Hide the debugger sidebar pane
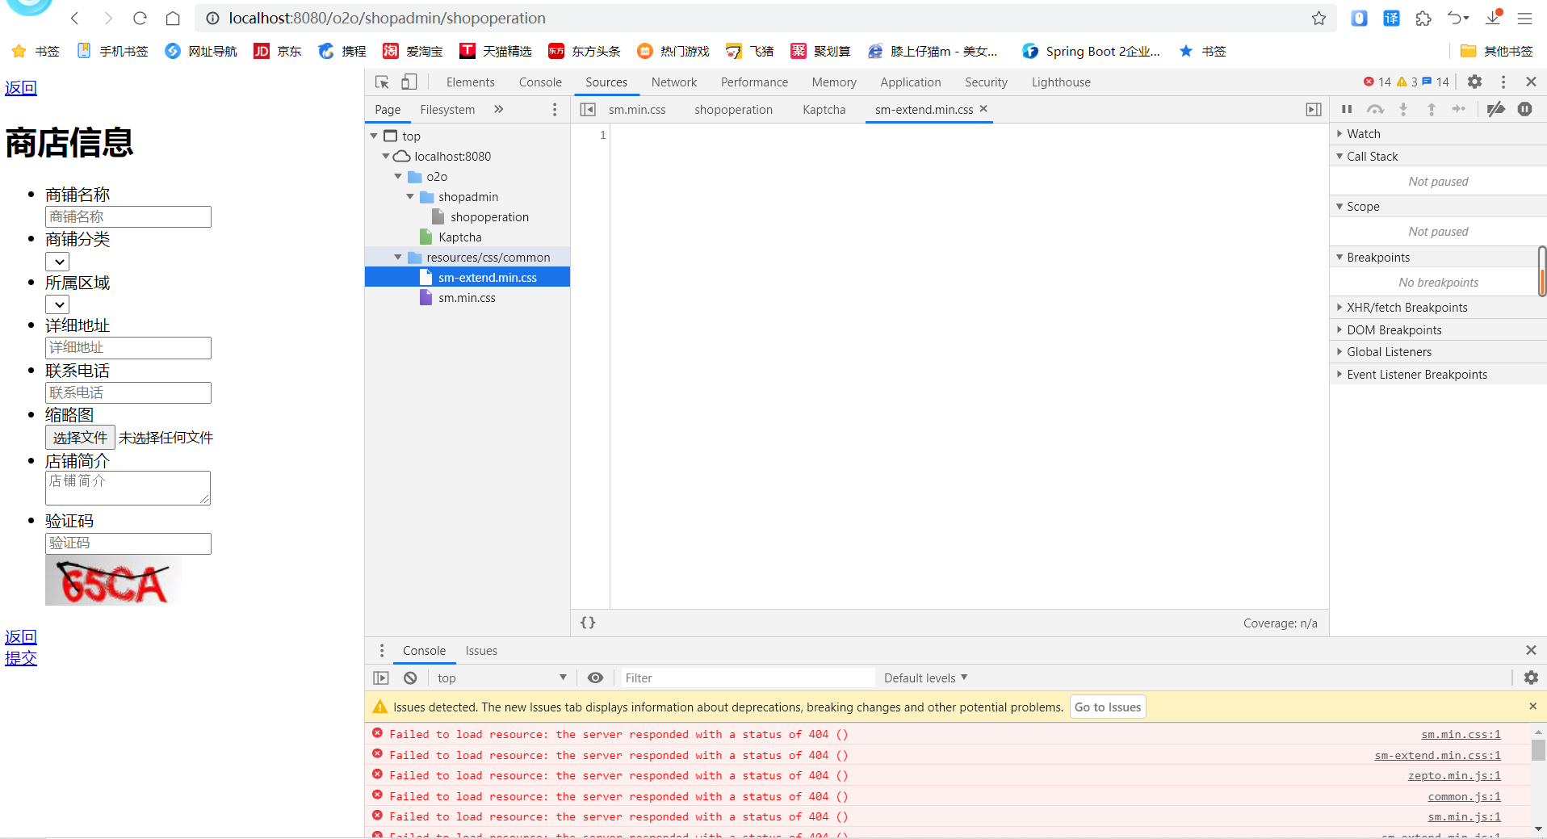The width and height of the screenshot is (1547, 839). 1314,109
